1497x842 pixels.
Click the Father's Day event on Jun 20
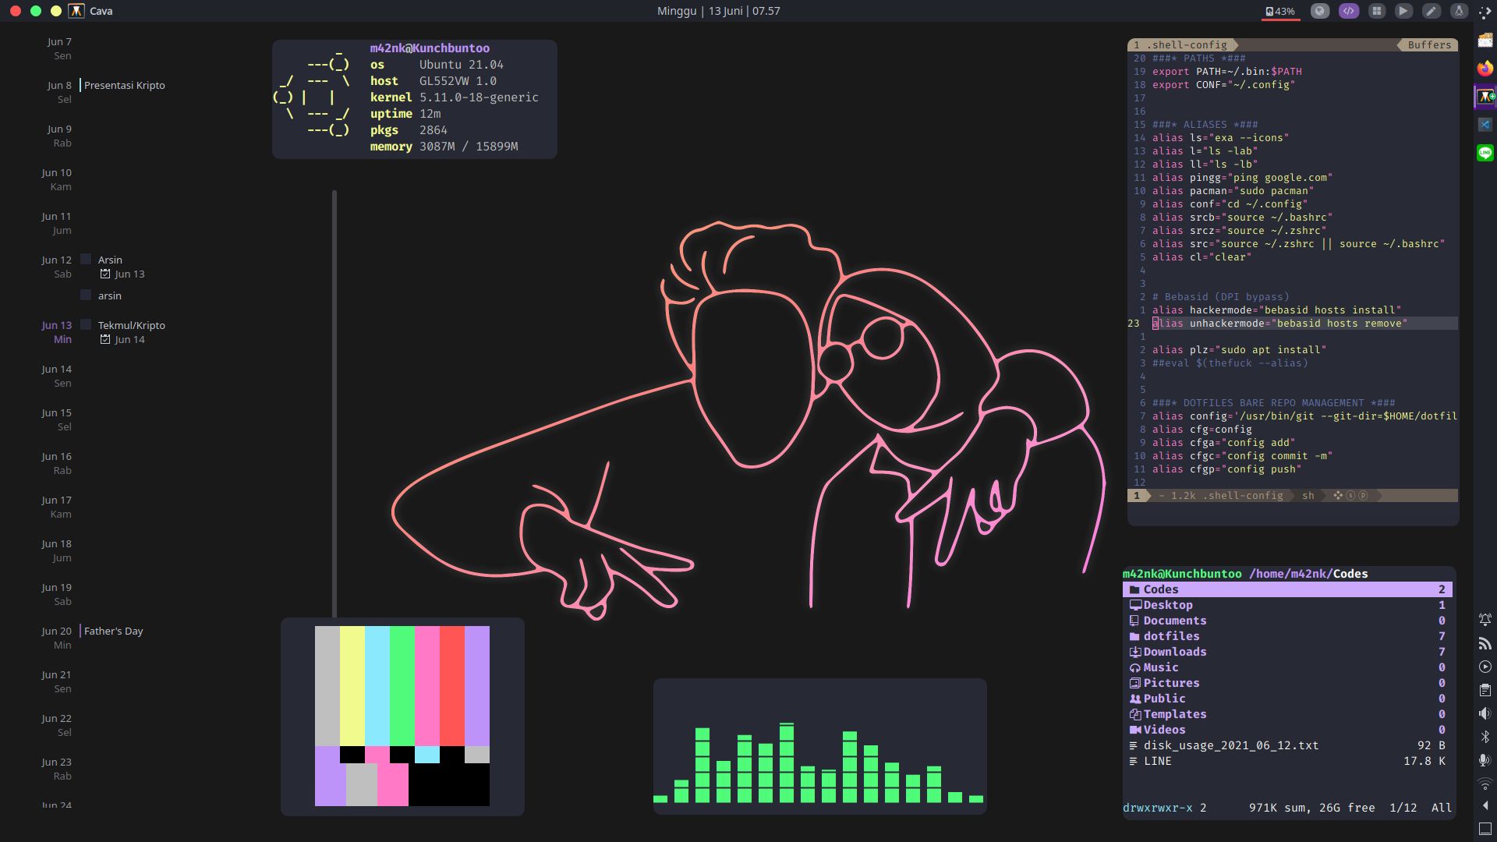pos(114,631)
